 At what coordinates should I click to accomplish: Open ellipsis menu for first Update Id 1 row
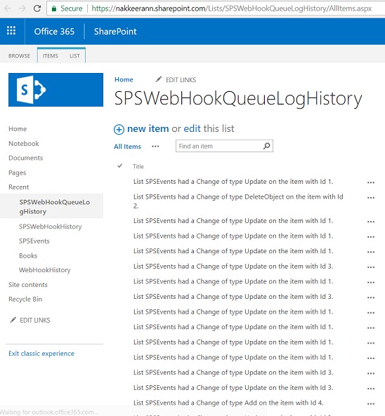pos(371,182)
